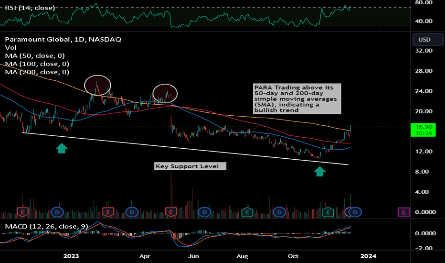The height and width of the screenshot is (263, 445).
Task: Click the Oct label on time axis
Action: [x=293, y=256]
